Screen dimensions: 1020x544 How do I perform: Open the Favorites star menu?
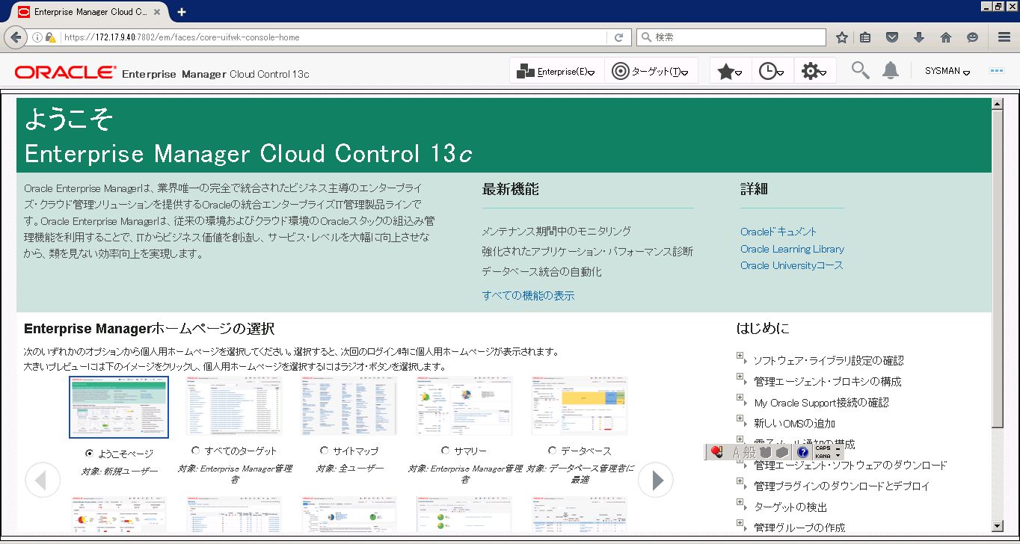pyautogui.click(x=730, y=71)
